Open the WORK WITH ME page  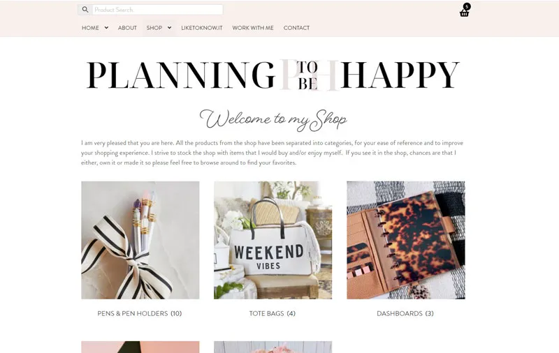pyautogui.click(x=253, y=28)
